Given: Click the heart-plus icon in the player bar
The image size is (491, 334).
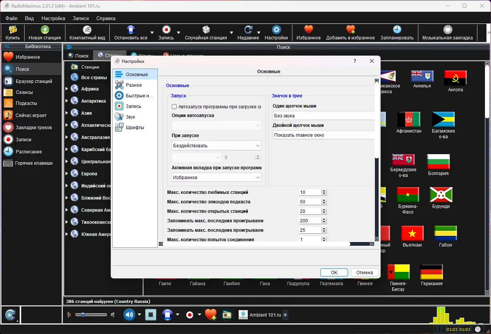Looking at the screenshot, I should pyautogui.click(x=210, y=315).
